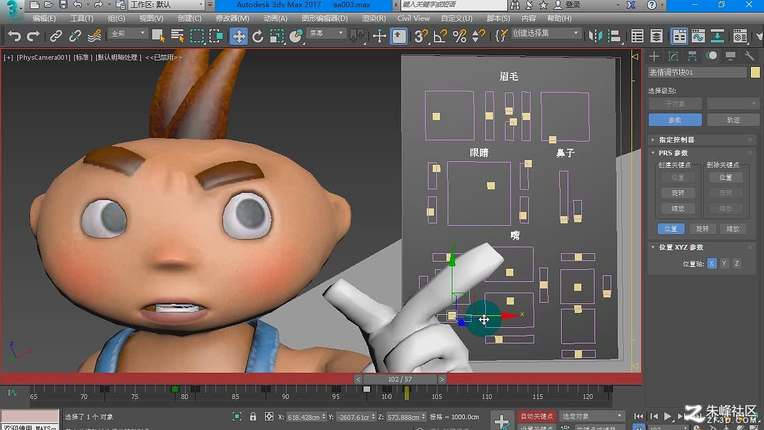Switch to the Motion panel tab
This screenshot has width=764, height=430.
point(711,56)
